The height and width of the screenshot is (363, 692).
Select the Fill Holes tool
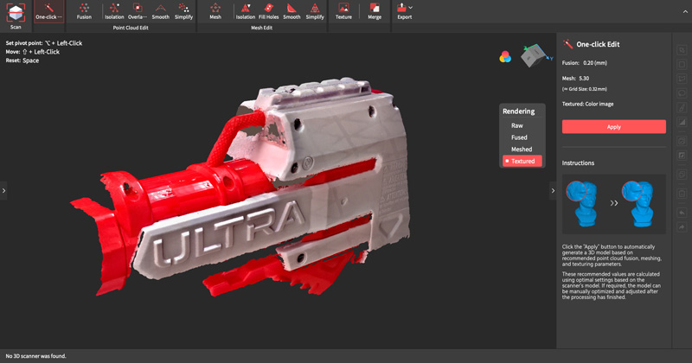point(269,12)
